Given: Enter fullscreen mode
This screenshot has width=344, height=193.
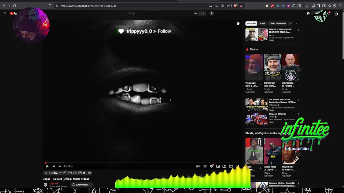Looking at the screenshot, I should 237,166.
